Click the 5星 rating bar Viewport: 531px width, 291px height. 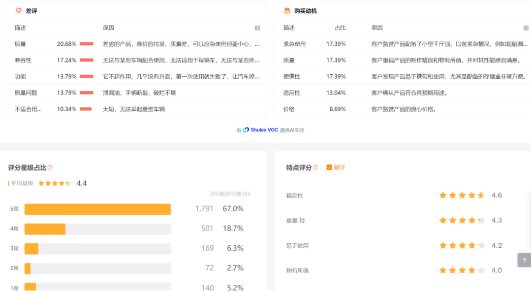[x=98, y=209]
